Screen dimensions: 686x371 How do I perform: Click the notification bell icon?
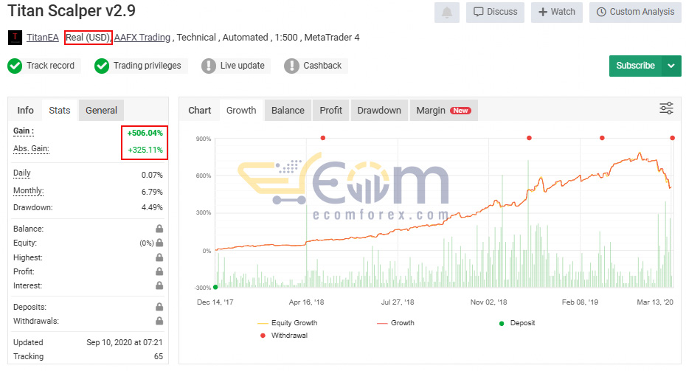click(447, 13)
